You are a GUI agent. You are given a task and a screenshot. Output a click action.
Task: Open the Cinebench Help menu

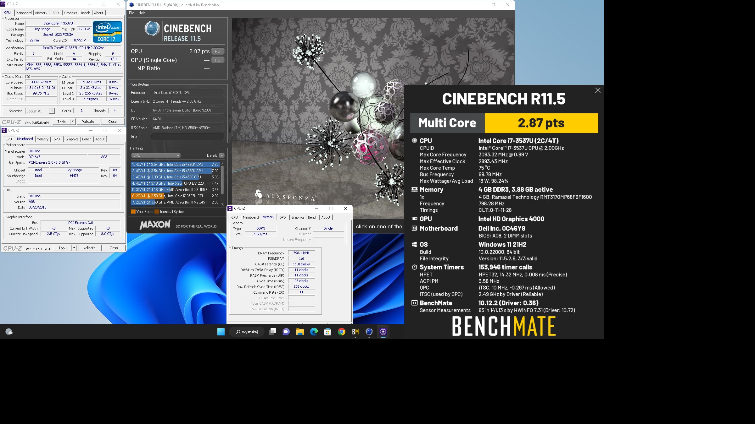pyautogui.click(x=142, y=13)
